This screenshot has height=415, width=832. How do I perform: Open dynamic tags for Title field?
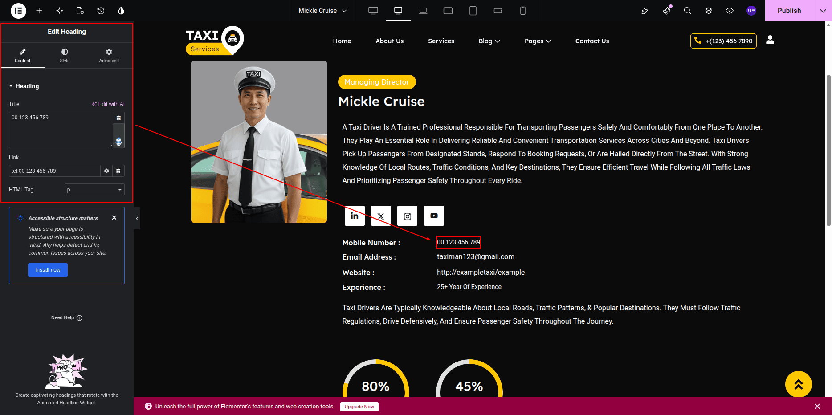tap(118, 118)
